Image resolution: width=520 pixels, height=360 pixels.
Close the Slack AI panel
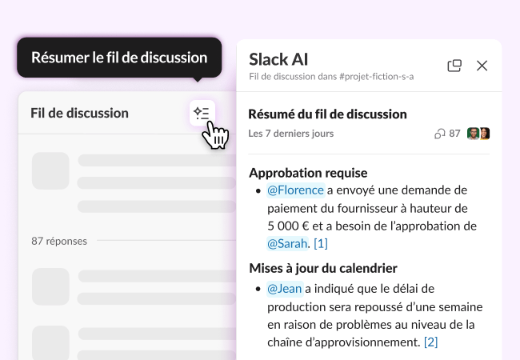[482, 66]
